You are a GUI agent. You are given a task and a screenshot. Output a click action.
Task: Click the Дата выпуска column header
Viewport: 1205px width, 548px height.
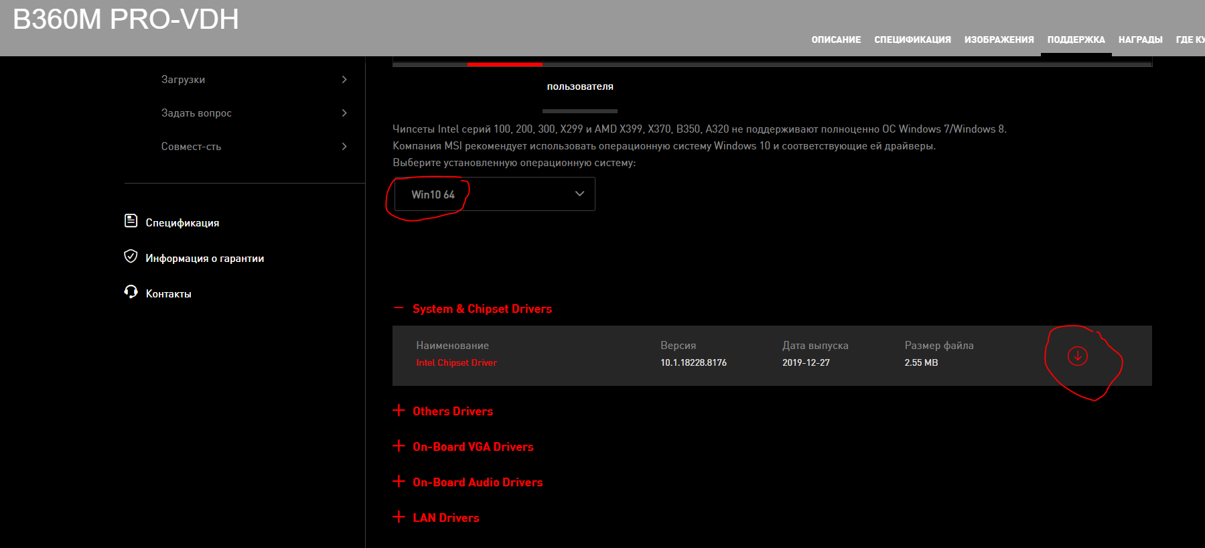click(x=815, y=346)
